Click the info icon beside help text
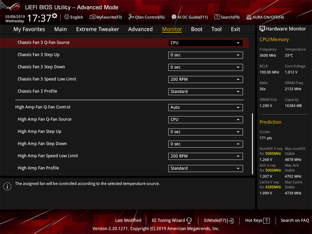Screen dimensions: 312x234 point(7,186)
